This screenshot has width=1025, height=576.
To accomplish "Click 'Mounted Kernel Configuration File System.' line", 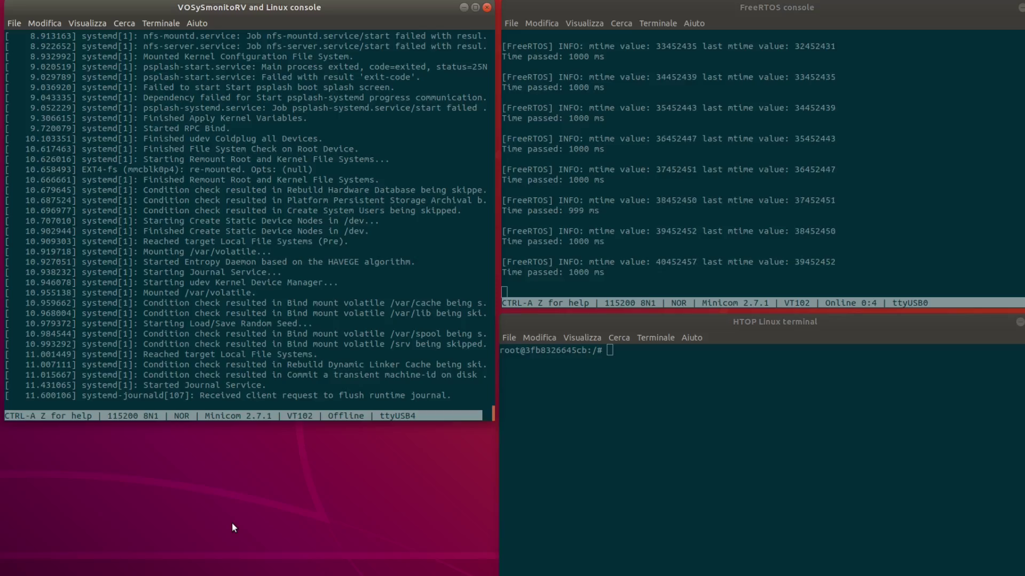I will (179, 57).
